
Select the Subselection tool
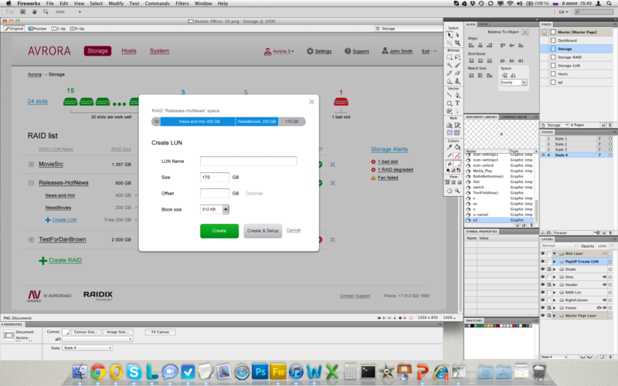(457, 35)
